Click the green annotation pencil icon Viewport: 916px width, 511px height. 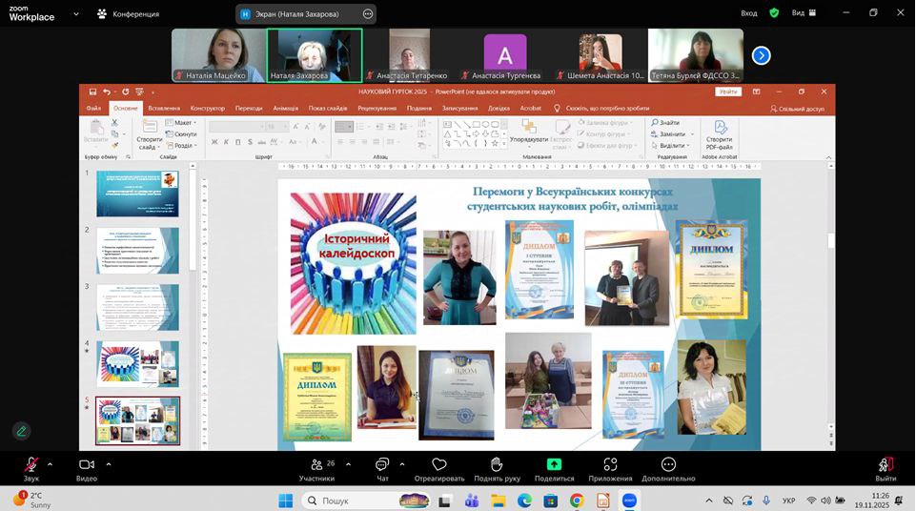(x=21, y=431)
